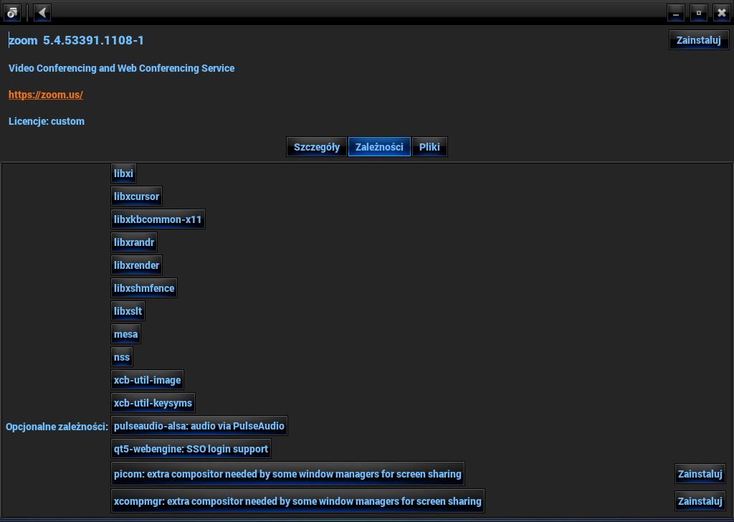Open the https://zoom.us/ link

[46, 95]
